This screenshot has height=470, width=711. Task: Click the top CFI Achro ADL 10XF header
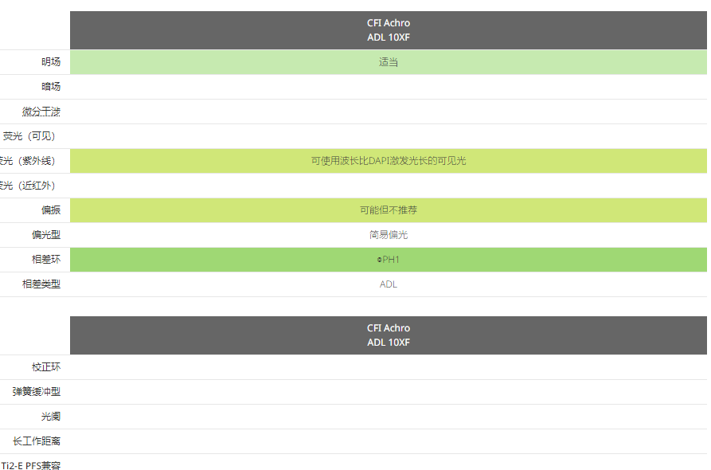click(388, 30)
